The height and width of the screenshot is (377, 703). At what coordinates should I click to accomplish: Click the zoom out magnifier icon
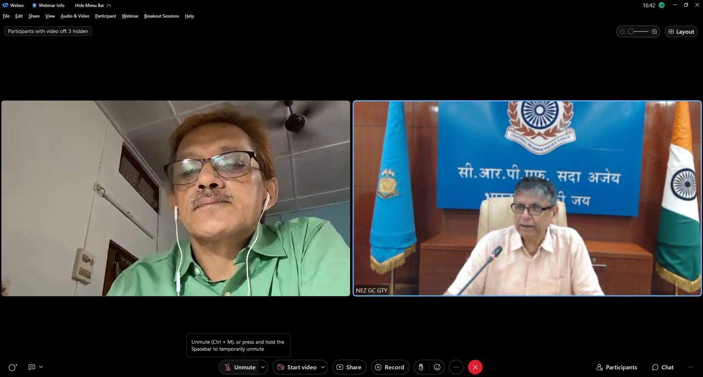click(622, 31)
